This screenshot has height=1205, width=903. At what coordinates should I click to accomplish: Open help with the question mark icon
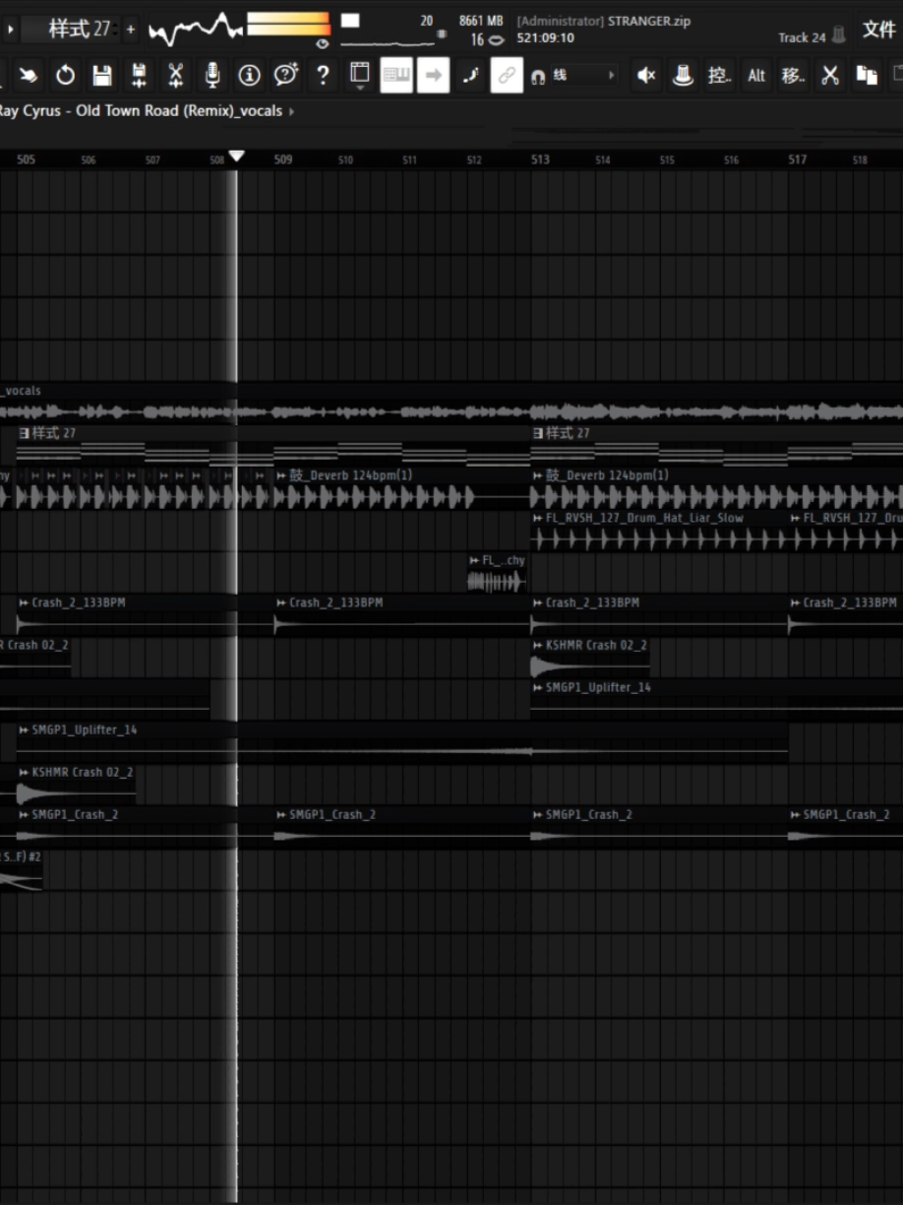[323, 75]
